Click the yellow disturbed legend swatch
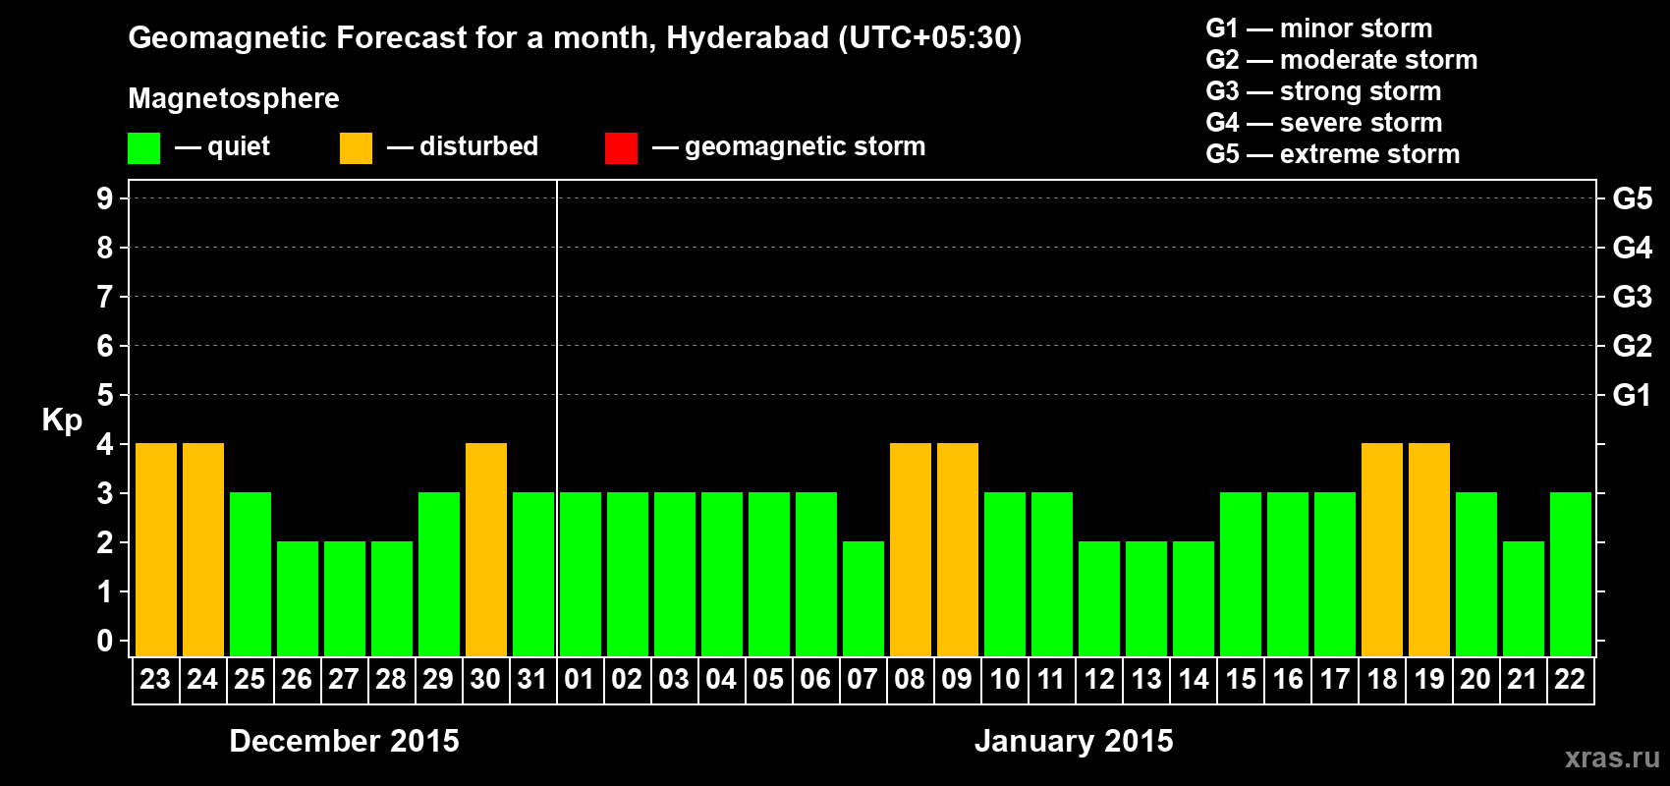Screen dimensions: 1670x786 point(356,148)
